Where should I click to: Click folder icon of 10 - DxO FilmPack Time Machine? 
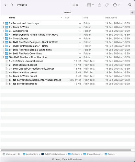tap(6, 57)
